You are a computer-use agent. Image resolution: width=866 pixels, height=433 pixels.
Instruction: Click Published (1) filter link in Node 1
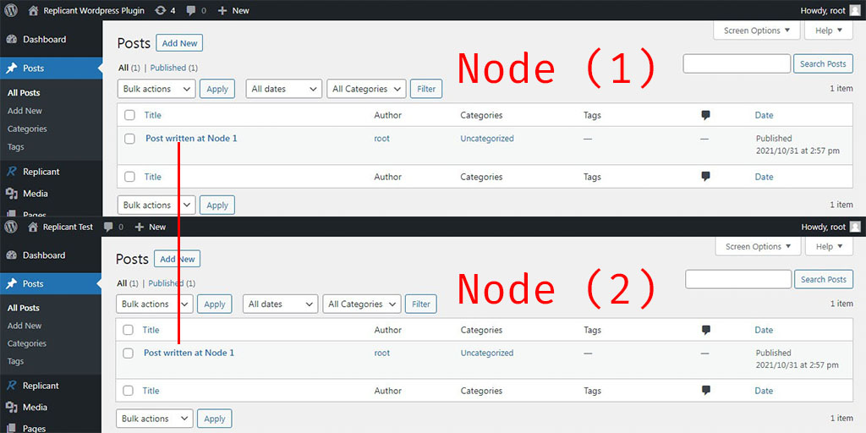(173, 68)
